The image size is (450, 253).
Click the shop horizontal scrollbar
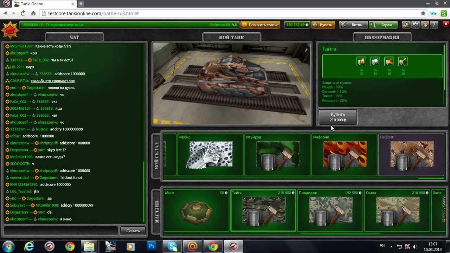pyautogui.click(x=339, y=233)
